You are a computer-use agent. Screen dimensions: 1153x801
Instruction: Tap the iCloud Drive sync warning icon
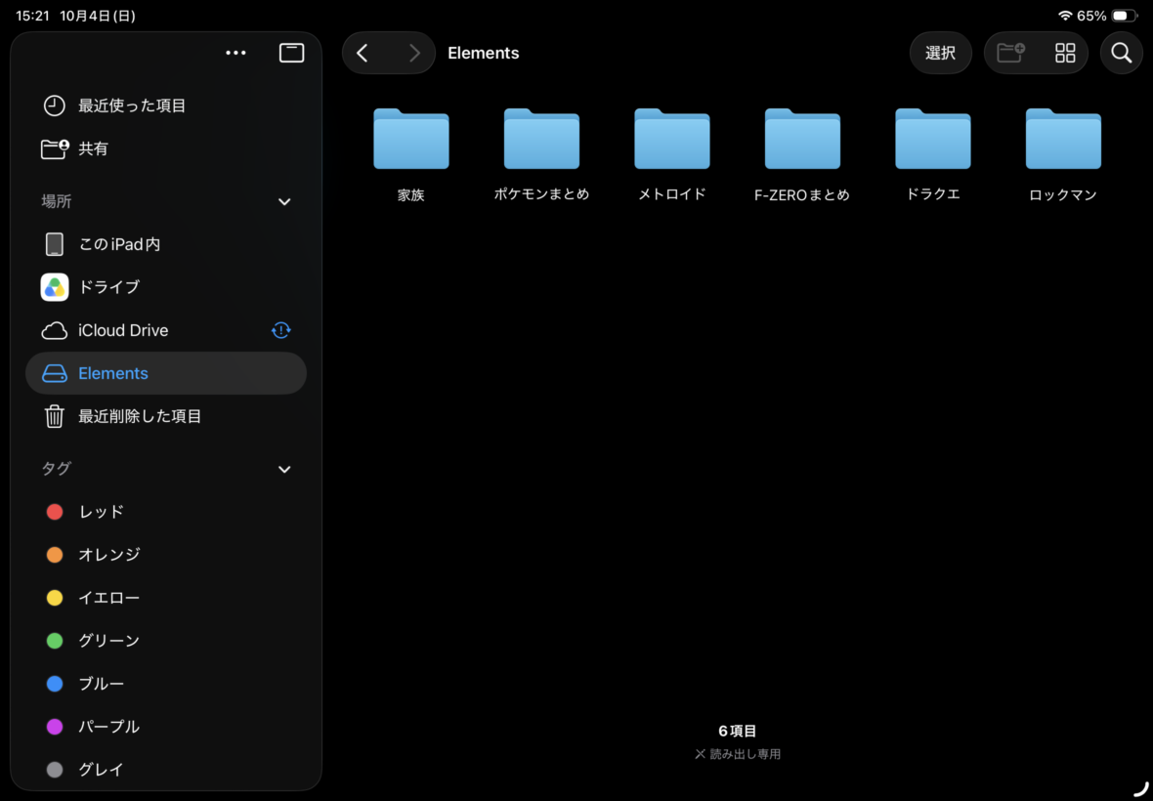click(280, 330)
